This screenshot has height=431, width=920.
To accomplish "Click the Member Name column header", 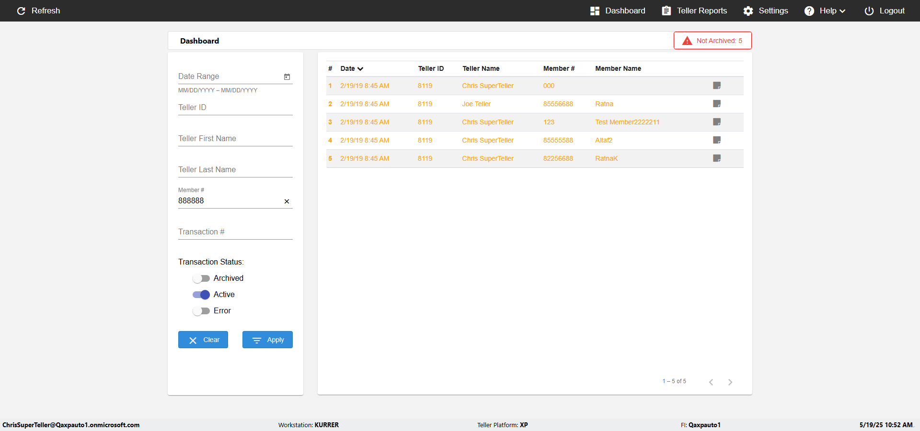I will tap(618, 68).
